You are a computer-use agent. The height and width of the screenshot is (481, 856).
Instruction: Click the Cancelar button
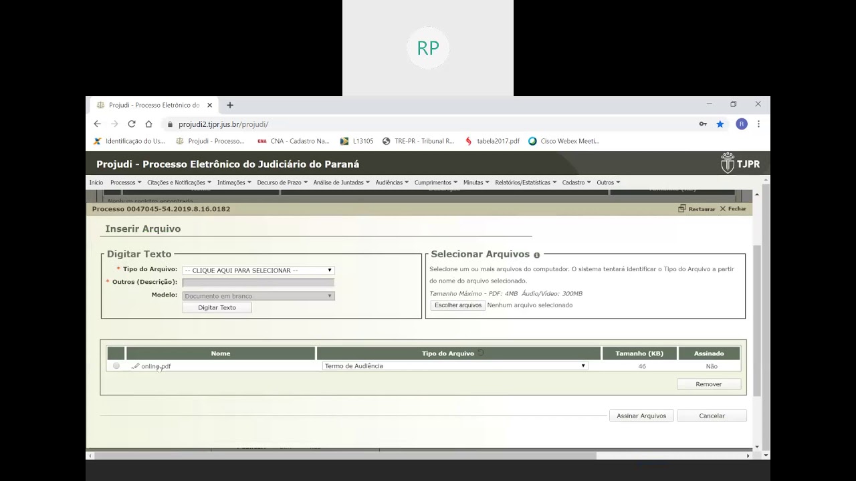pyautogui.click(x=712, y=416)
